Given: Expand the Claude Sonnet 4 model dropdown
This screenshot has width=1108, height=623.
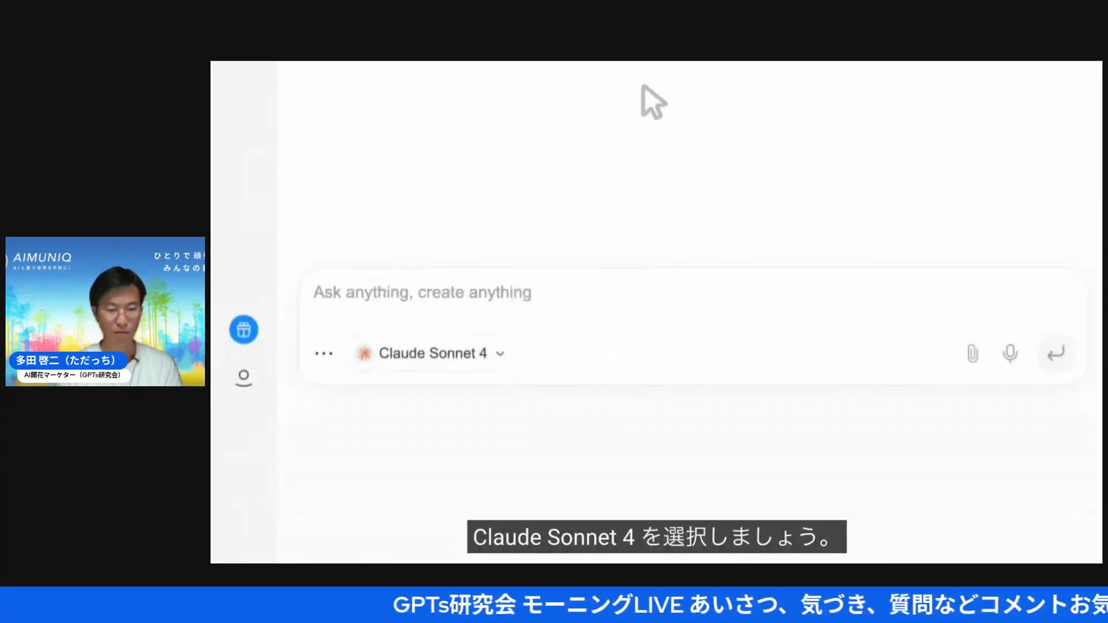Looking at the screenshot, I should tap(431, 353).
